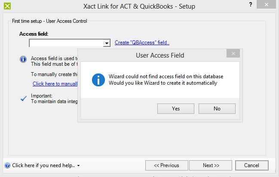The image size is (279, 177).
Task: Proceed with the Next >> button
Action: 211,165
